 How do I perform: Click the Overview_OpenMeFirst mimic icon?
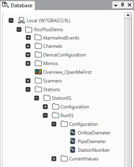[x=38, y=72]
